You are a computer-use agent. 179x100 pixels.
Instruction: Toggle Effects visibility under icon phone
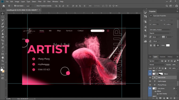pos(155,92)
